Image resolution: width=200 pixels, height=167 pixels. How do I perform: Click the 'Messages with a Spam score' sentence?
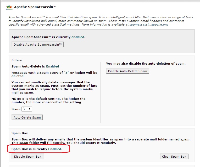pos(54,74)
